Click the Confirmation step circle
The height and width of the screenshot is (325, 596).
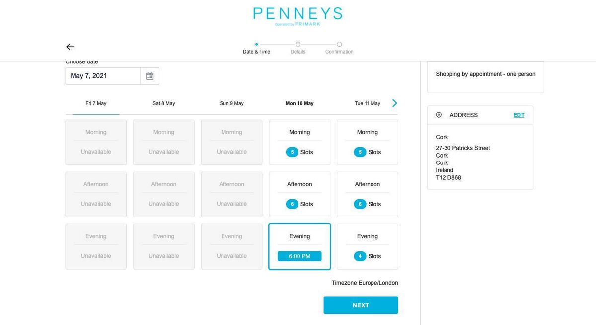(x=339, y=44)
